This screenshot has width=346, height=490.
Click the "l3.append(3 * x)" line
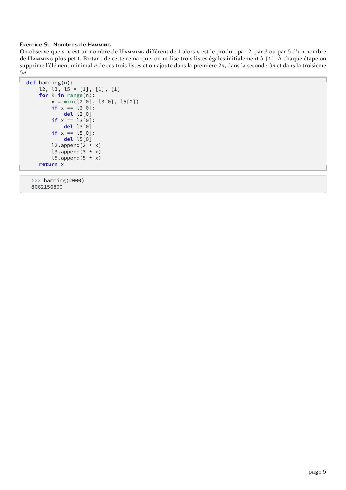[x=76, y=152]
